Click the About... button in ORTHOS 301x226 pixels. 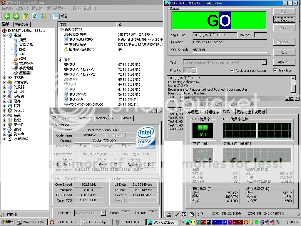click(284, 62)
